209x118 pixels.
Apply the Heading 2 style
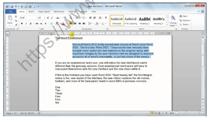click(x=159, y=20)
